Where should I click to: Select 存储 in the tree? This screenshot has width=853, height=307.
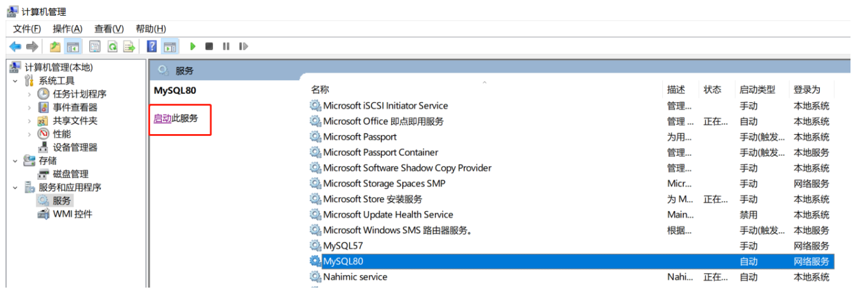click(x=48, y=160)
